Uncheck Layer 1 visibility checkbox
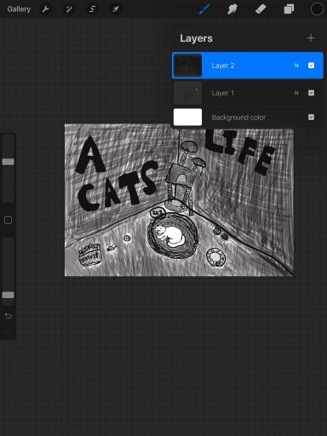Viewport: 327px width, 436px height. [x=311, y=93]
